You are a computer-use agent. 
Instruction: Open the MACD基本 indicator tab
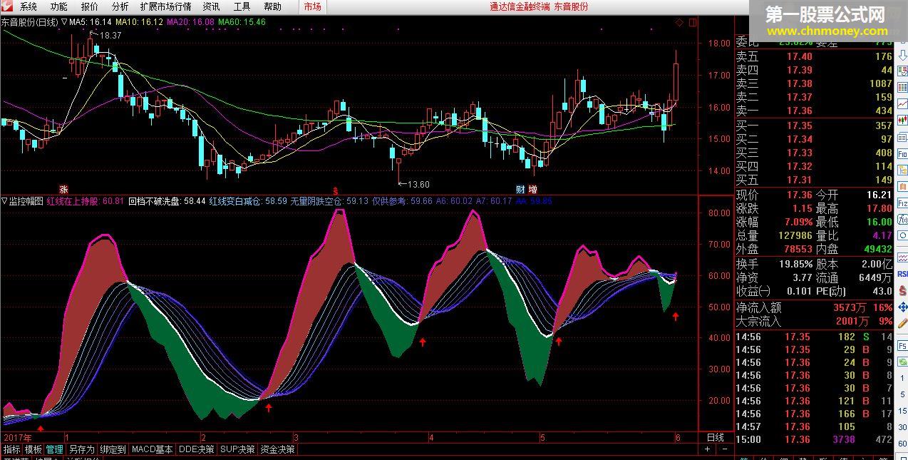153,449
